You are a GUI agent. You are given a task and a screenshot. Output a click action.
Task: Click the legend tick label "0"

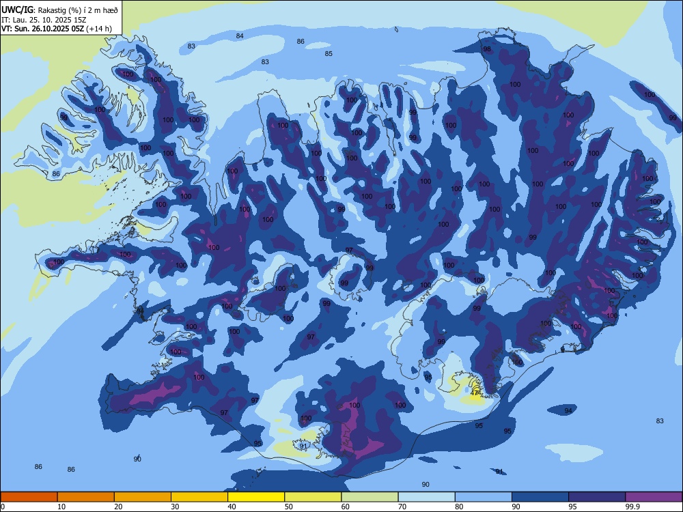click(3, 507)
